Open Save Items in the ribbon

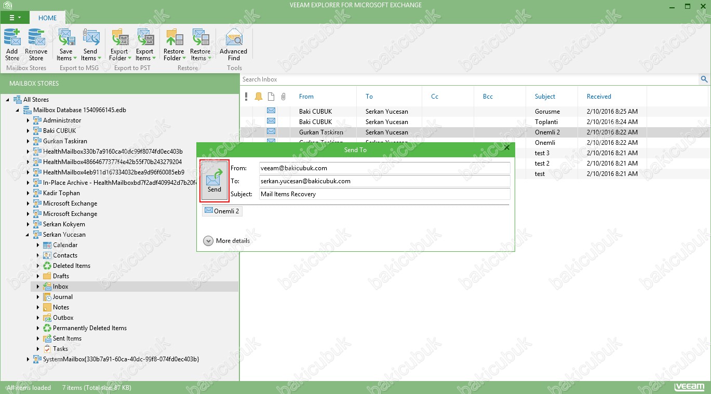pyautogui.click(x=66, y=45)
